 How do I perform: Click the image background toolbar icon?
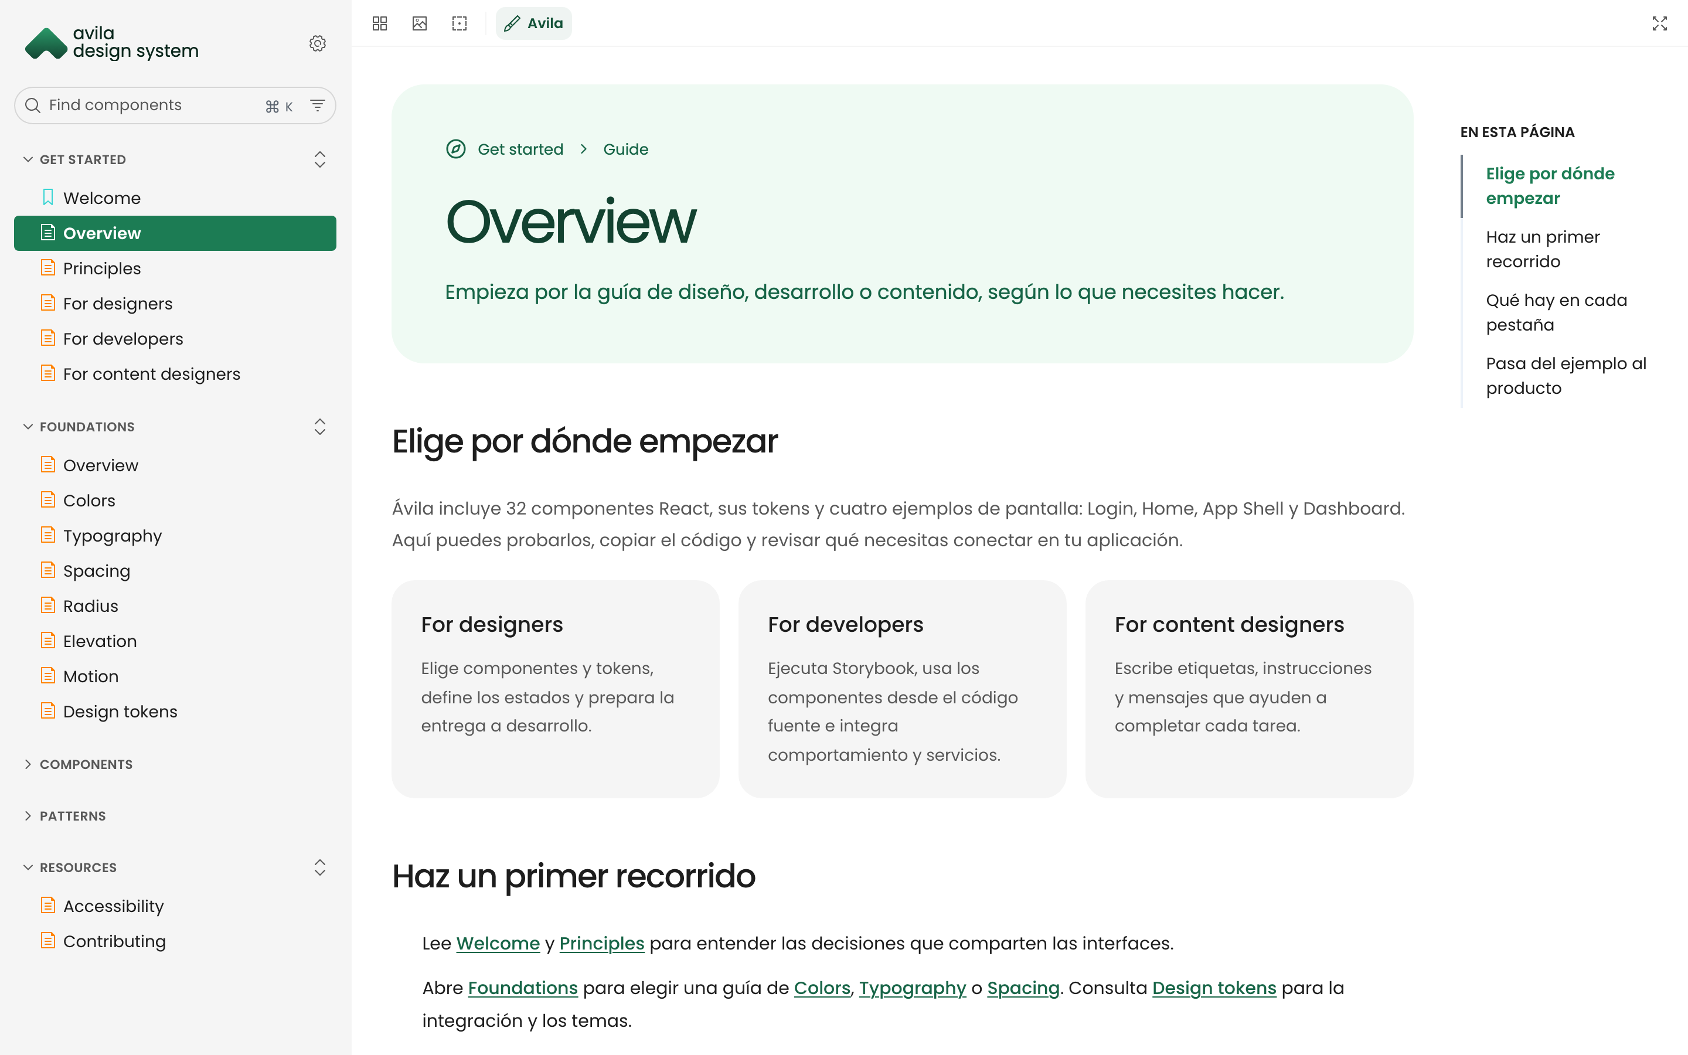point(419,23)
